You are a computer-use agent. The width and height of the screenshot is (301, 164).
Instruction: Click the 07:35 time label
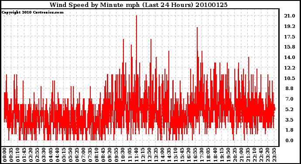coord(90,155)
